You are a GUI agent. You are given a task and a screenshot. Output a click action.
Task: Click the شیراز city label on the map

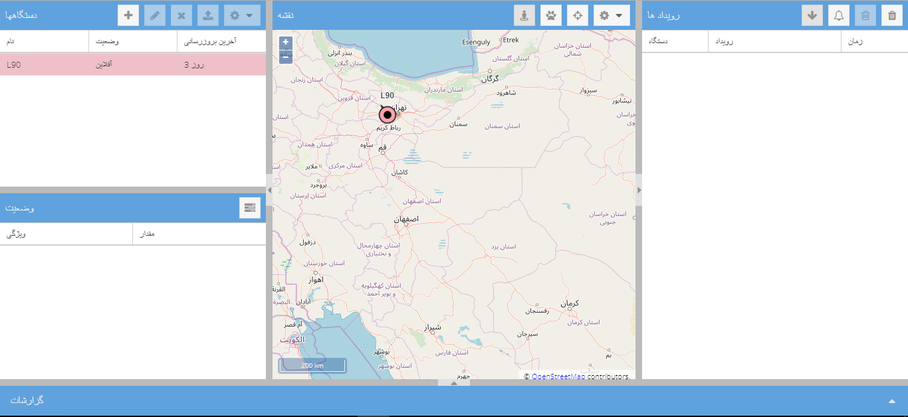[433, 327]
